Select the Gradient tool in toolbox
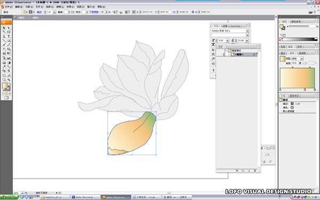 tap(9, 62)
